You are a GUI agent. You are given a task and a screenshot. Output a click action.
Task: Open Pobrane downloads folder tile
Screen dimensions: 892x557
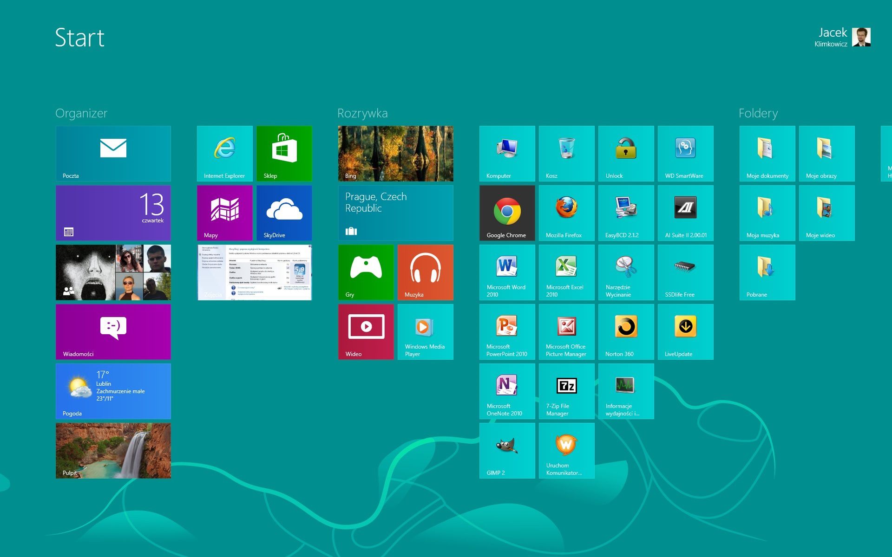pos(767,272)
